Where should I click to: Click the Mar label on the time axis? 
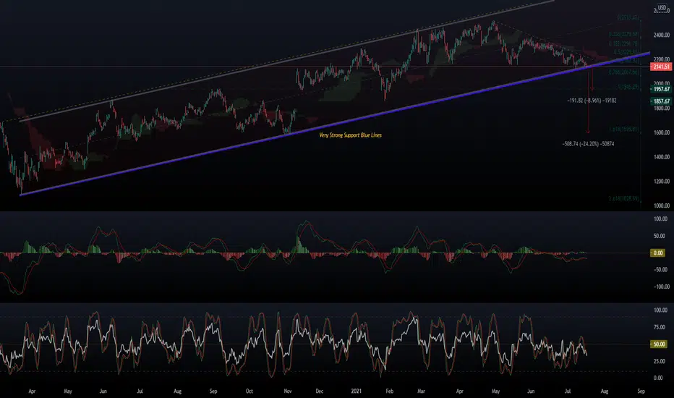(x=421, y=391)
